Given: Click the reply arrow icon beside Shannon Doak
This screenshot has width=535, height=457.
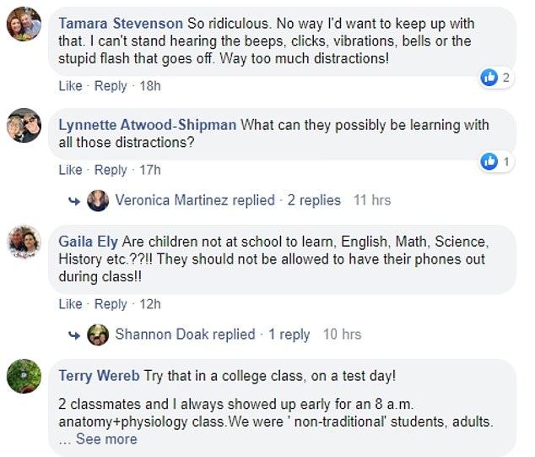Looking at the screenshot, I should 74,335.
